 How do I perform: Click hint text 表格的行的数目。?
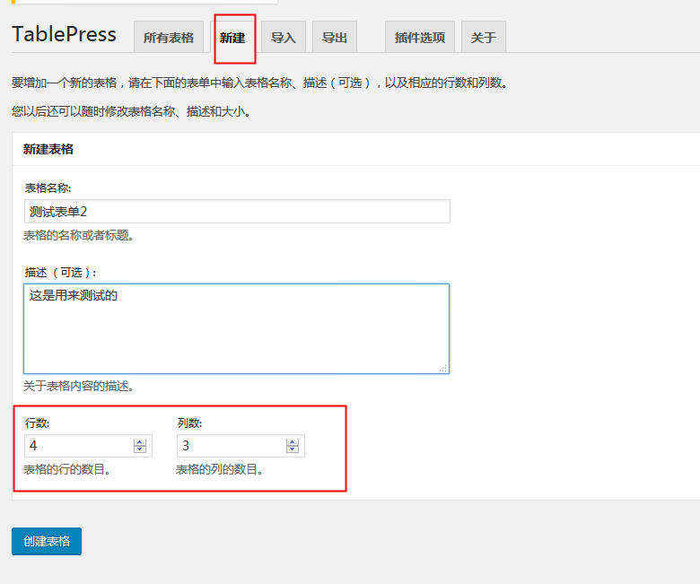[x=67, y=469]
